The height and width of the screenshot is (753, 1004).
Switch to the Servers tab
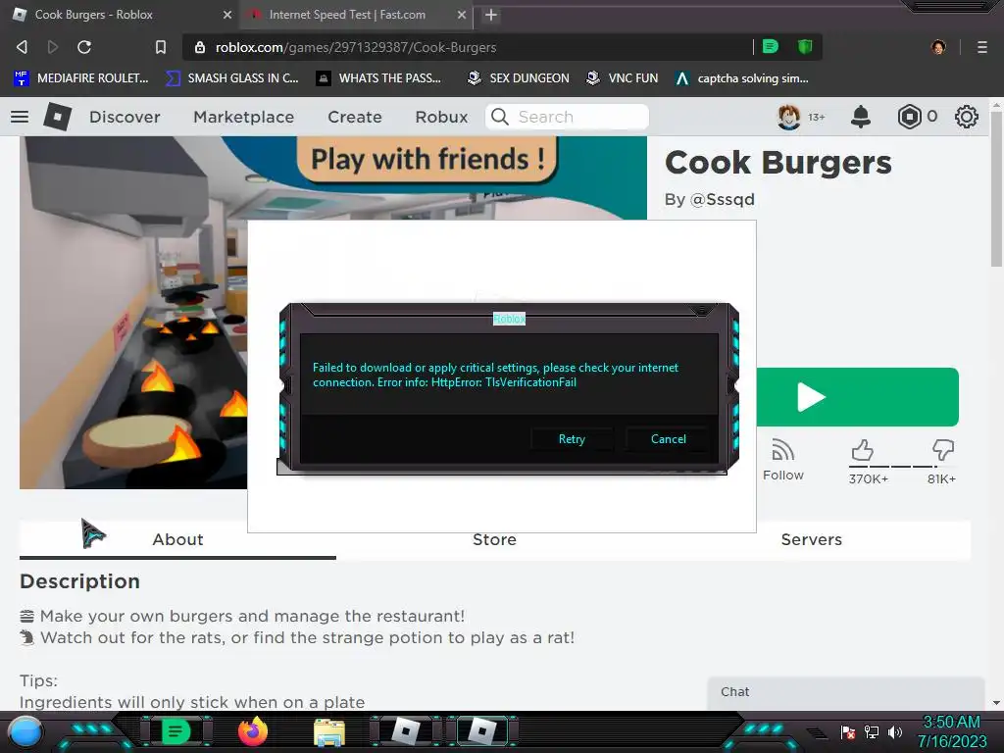(x=811, y=539)
